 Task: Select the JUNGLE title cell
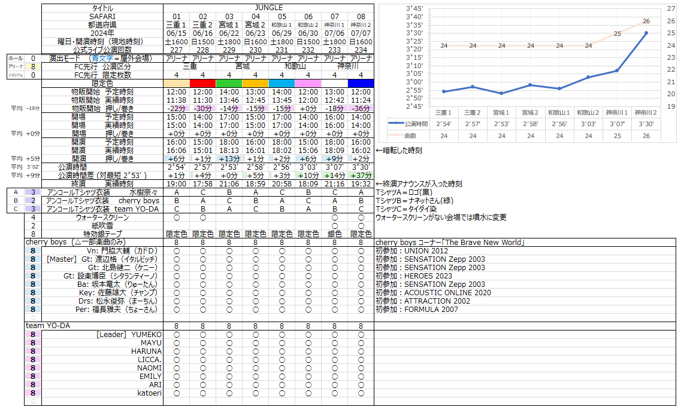point(269,8)
